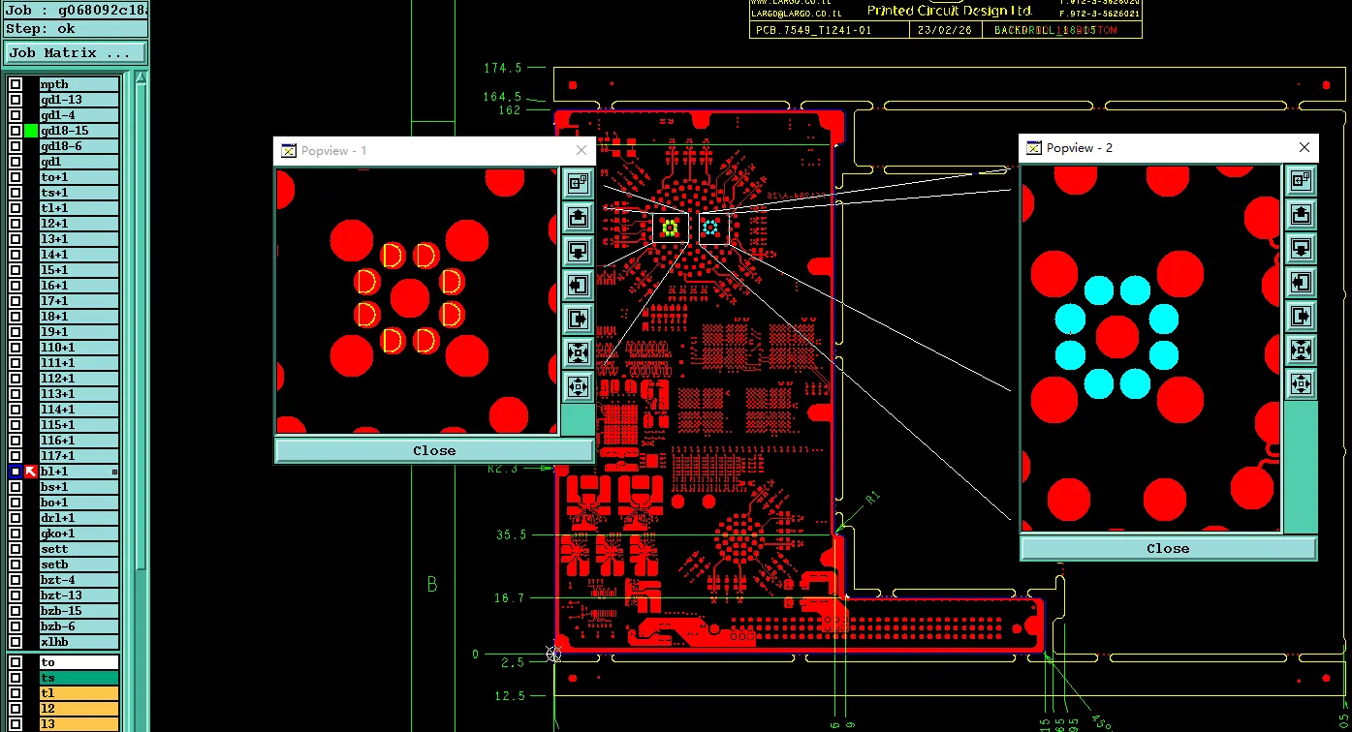The height and width of the screenshot is (732, 1352).
Task: Click the Popview 1 title bar icon
Action: (x=288, y=150)
